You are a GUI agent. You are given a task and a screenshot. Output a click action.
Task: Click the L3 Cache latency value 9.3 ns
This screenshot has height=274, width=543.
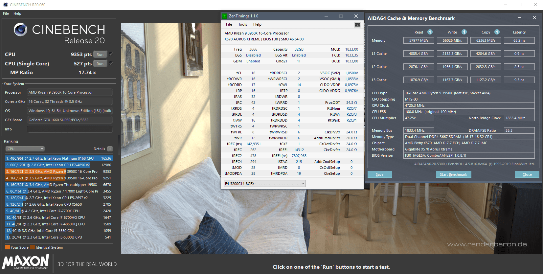519,80
